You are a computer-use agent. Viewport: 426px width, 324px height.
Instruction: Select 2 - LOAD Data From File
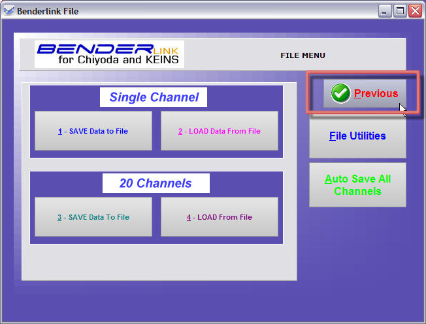pos(219,131)
